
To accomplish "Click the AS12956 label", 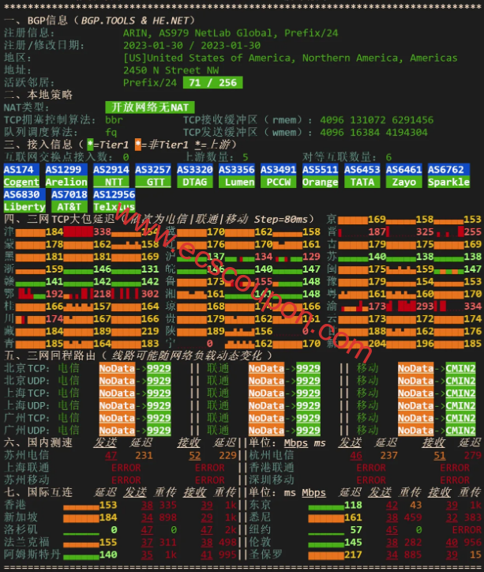I will (114, 194).
